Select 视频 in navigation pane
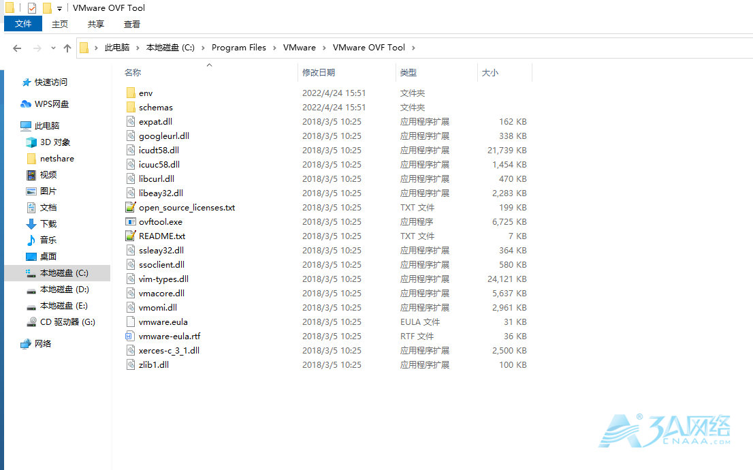 48,175
